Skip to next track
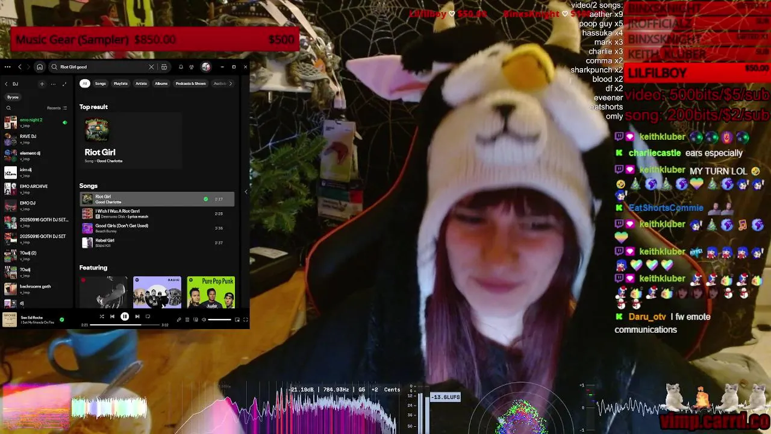 (137, 316)
